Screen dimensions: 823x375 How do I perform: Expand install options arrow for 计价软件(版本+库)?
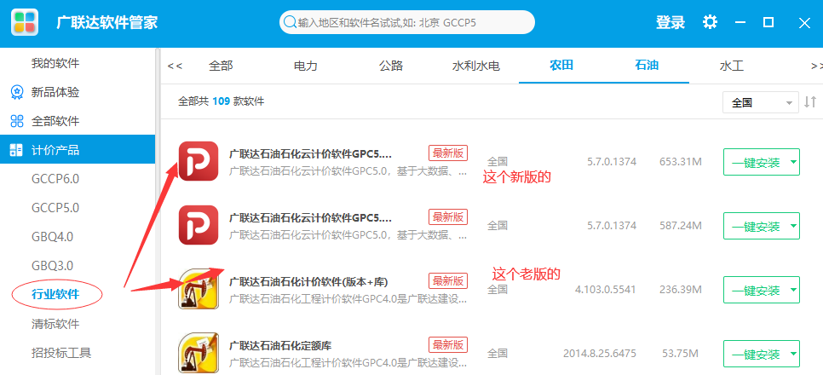click(792, 290)
